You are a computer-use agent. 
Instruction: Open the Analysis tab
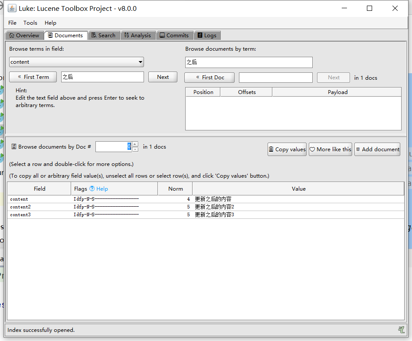(x=137, y=36)
